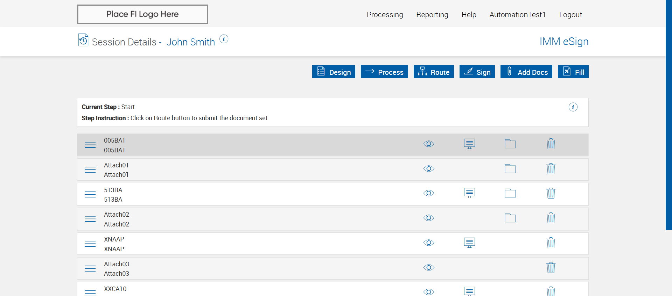The width and height of the screenshot is (672, 296).
Task: Click hamburger lines icon beside Attach03
Action: tap(90, 268)
